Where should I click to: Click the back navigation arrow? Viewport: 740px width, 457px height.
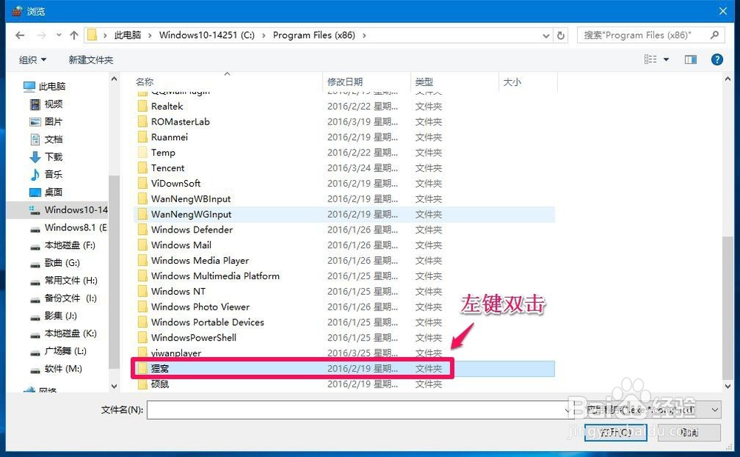click(x=19, y=35)
